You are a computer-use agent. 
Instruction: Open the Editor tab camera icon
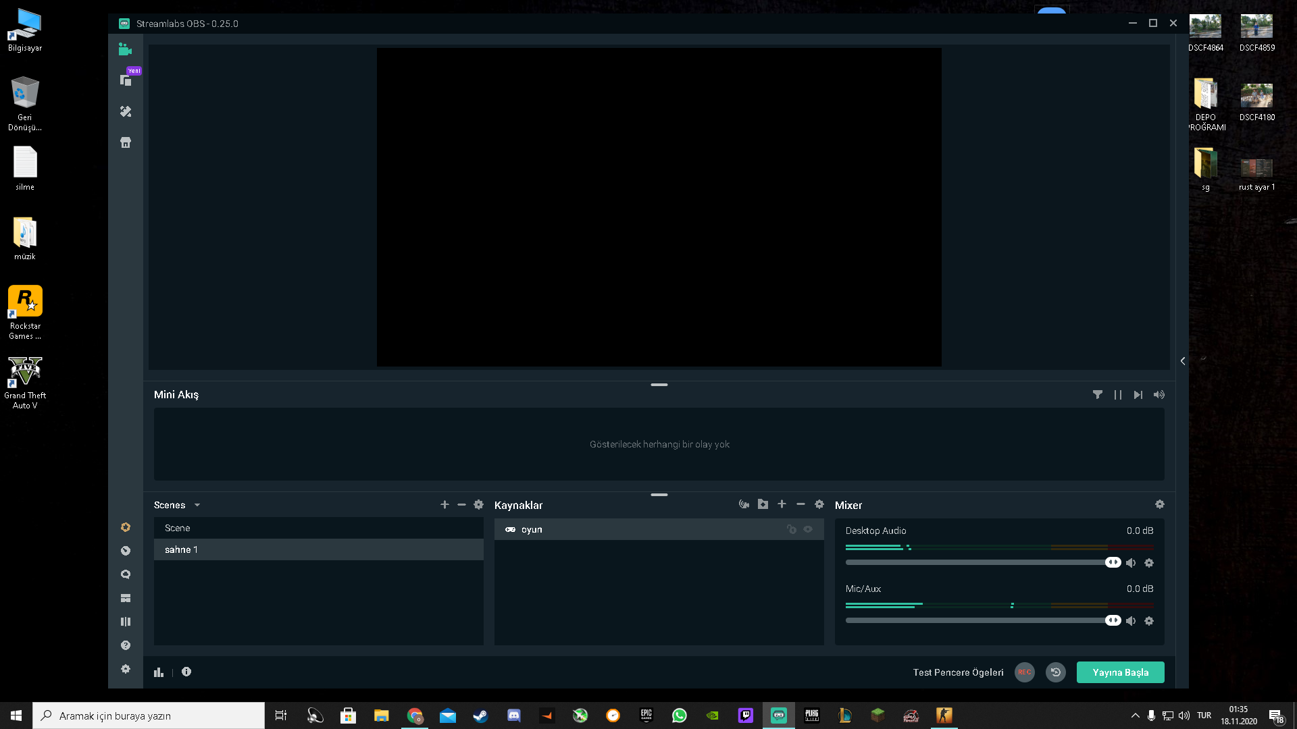click(x=125, y=49)
